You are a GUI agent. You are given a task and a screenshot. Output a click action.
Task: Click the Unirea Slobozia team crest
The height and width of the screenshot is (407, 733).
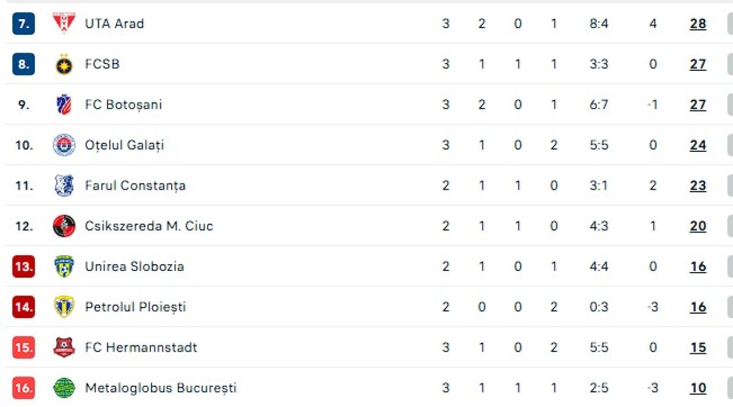(x=64, y=267)
